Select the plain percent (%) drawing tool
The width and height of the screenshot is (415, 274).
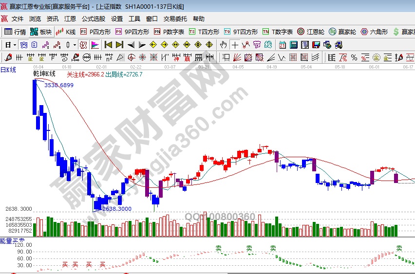[354, 57]
